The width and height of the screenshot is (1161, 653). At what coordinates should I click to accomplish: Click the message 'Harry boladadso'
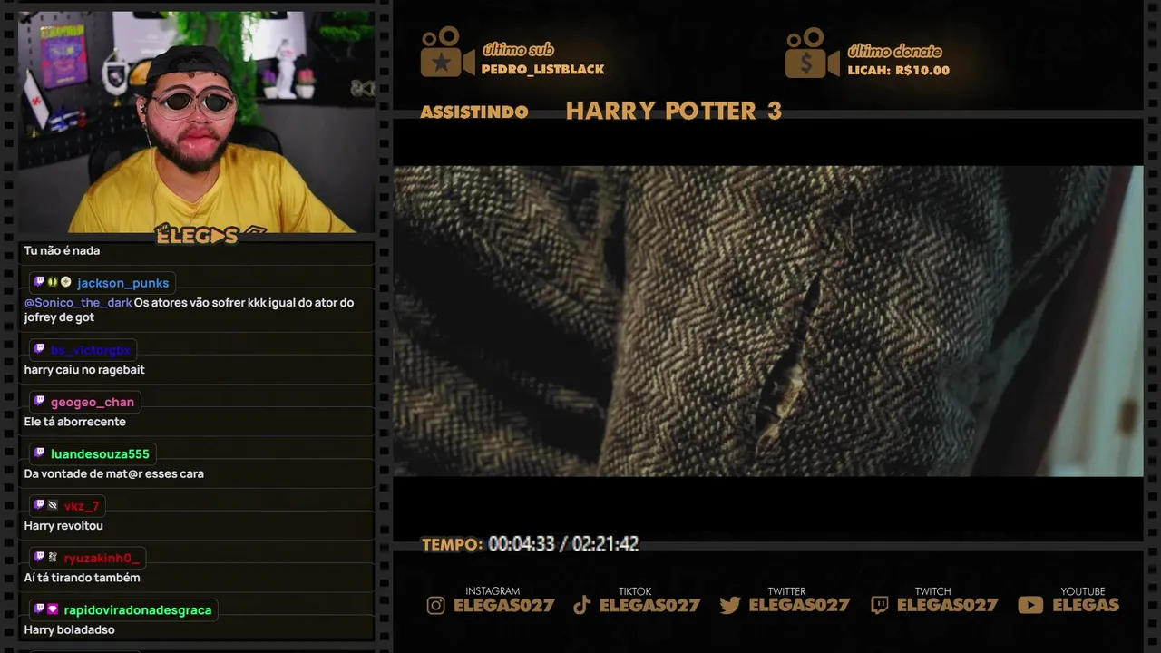[x=69, y=629]
